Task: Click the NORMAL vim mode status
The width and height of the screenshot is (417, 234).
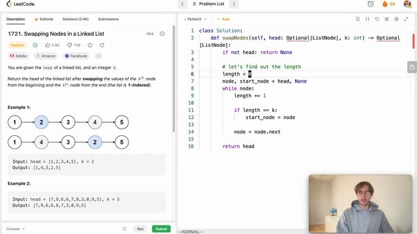Action: click(190, 231)
